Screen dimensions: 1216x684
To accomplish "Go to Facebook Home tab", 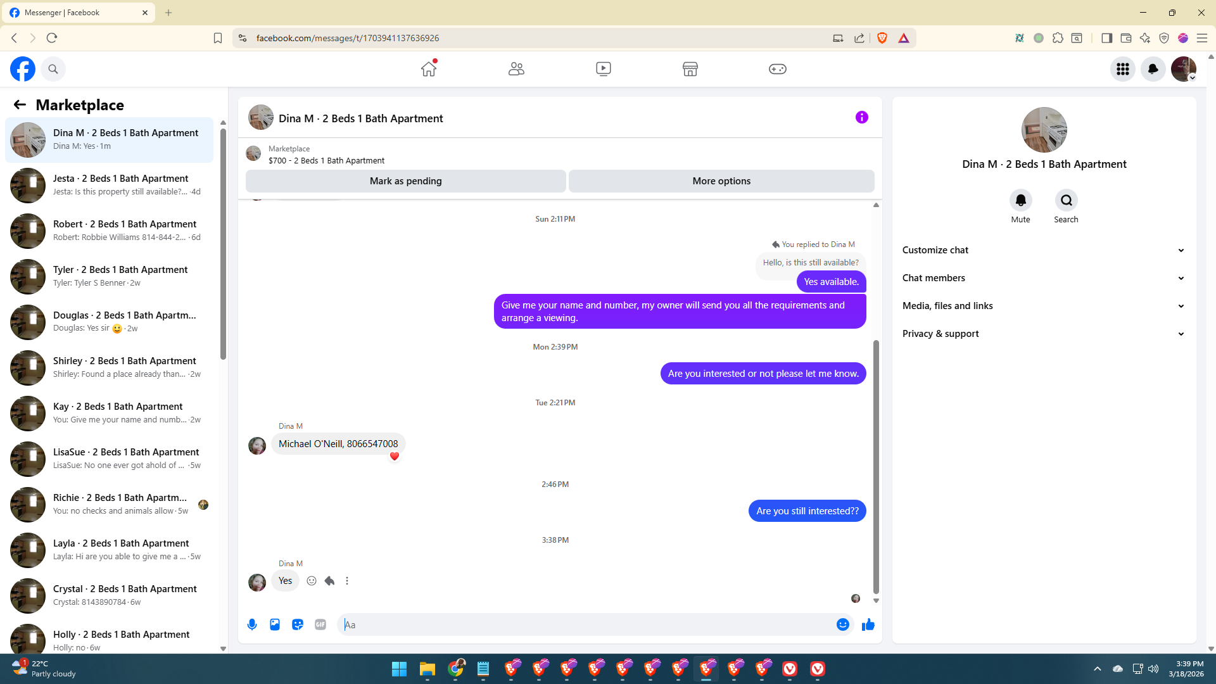I will [x=429, y=69].
